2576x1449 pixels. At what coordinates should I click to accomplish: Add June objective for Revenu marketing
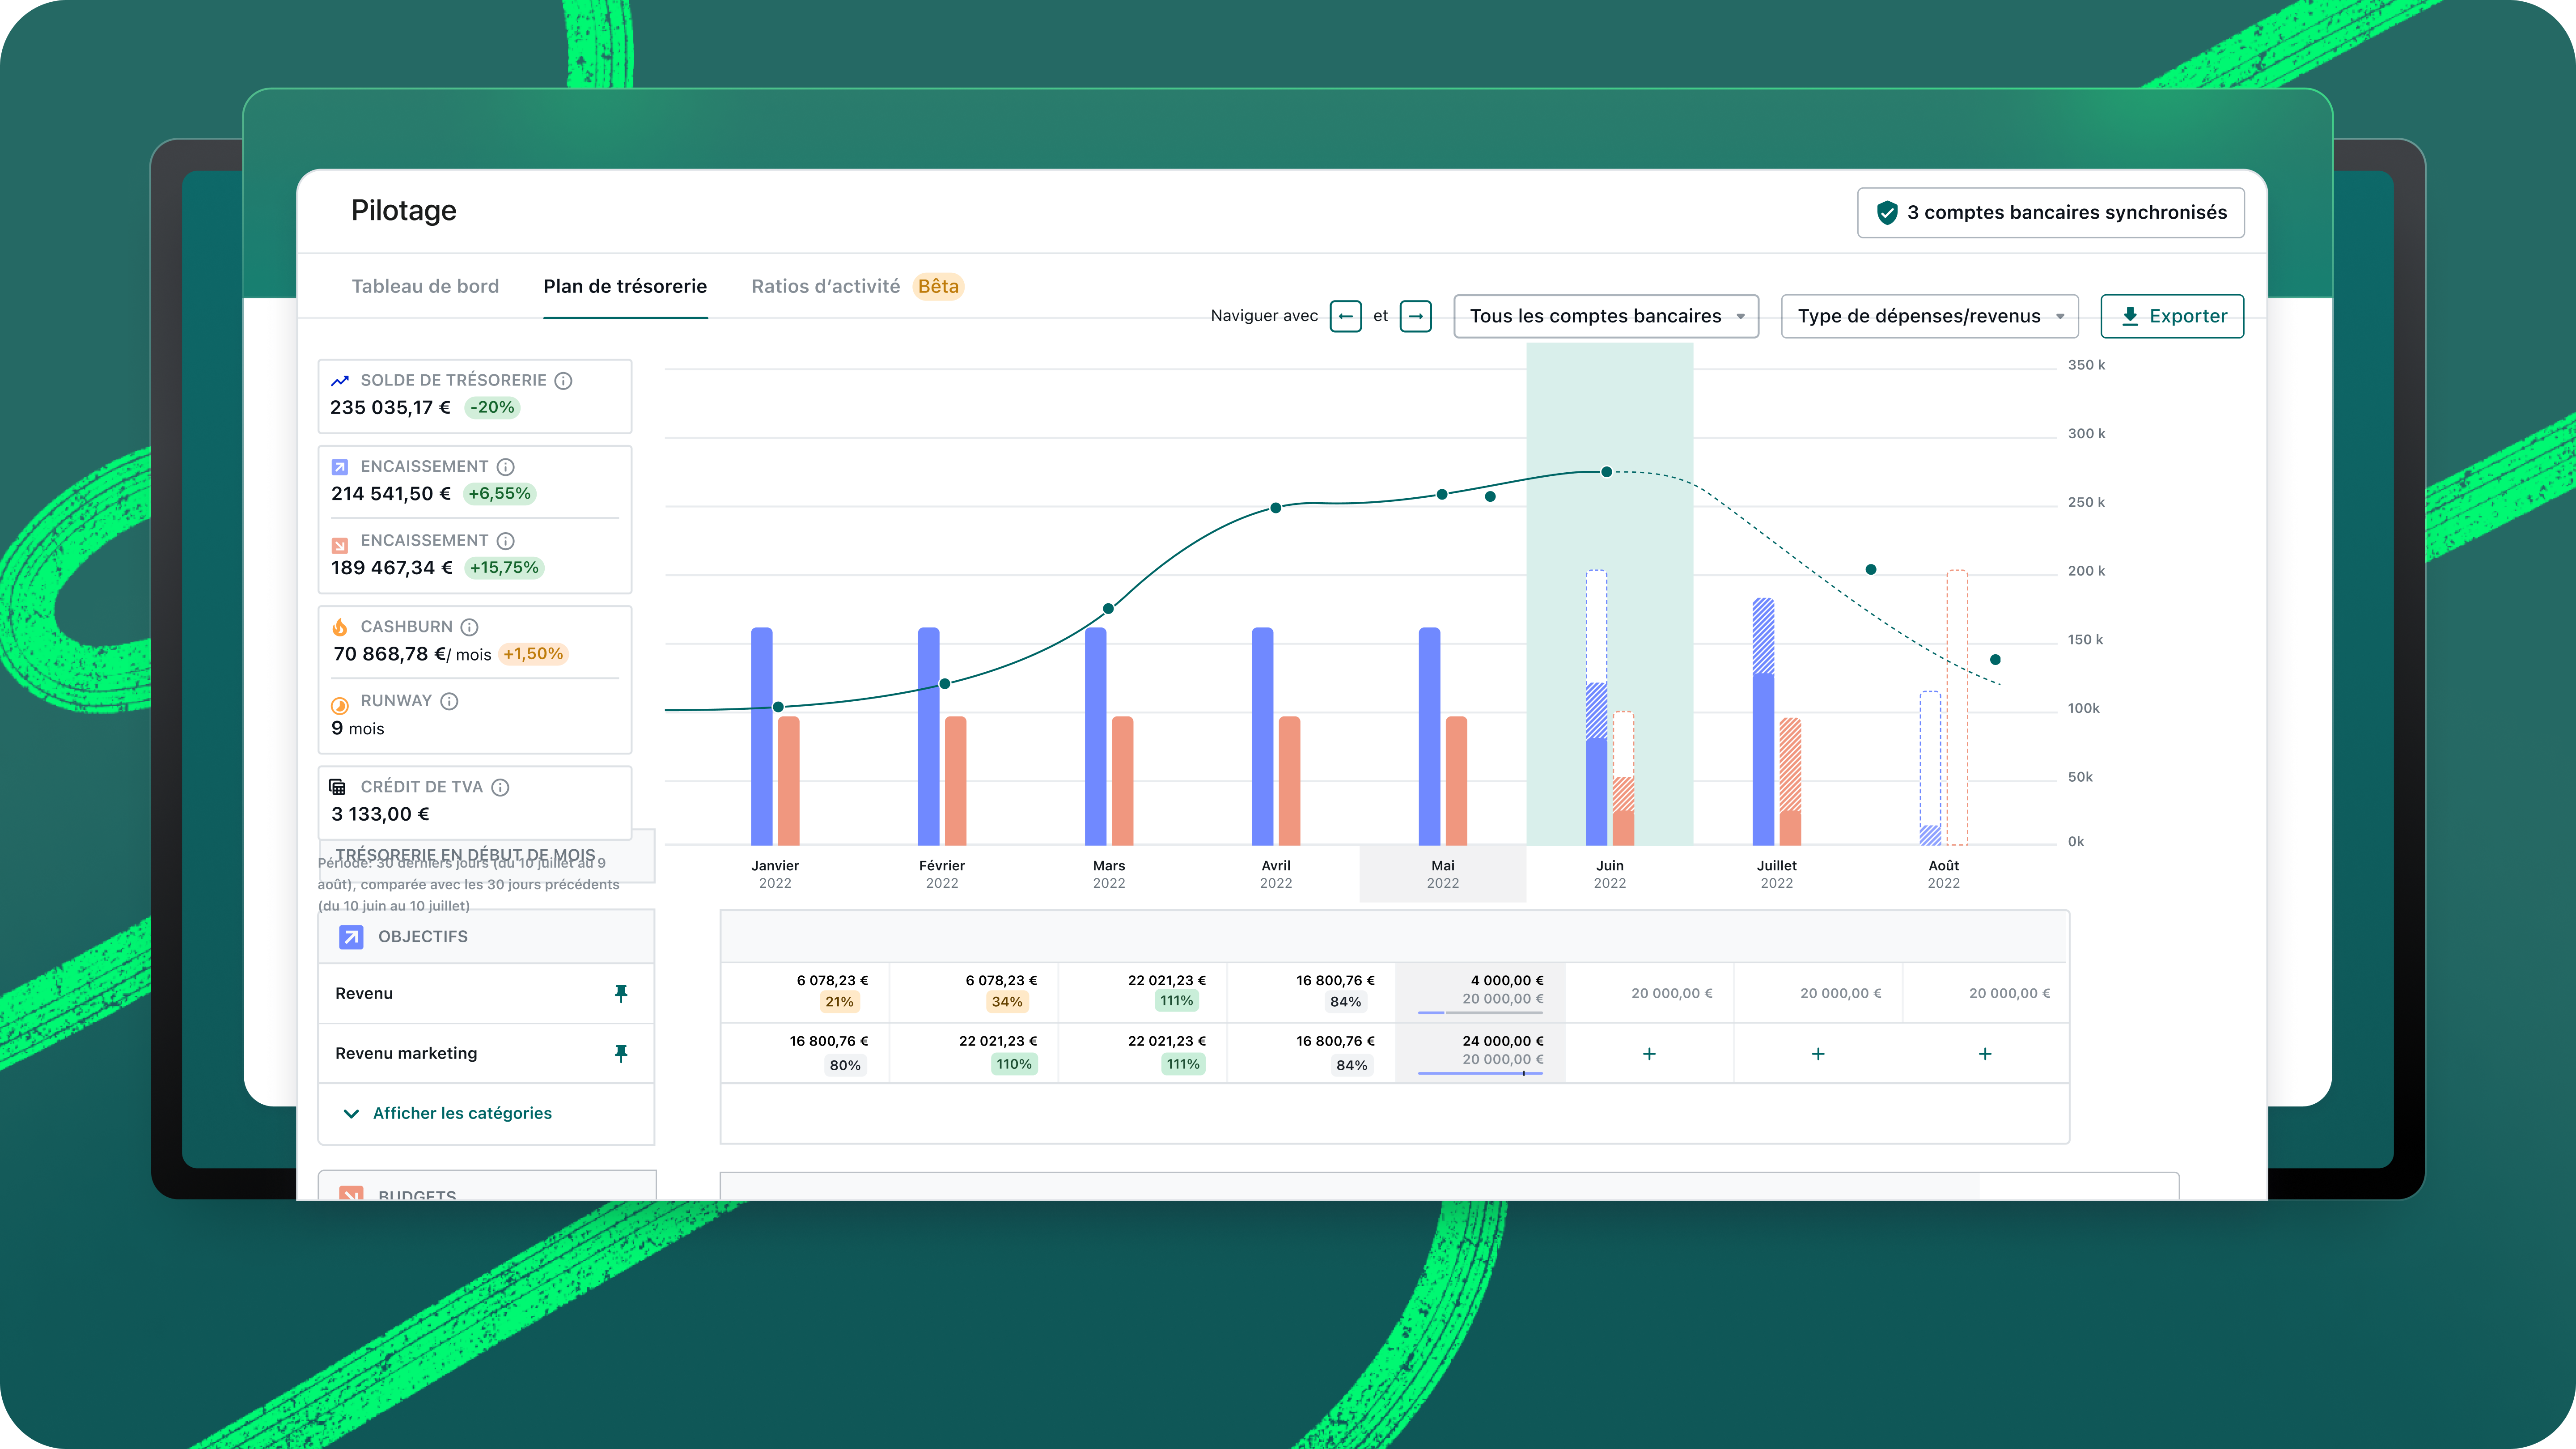pyautogui.click(x=1649, y=1054)
